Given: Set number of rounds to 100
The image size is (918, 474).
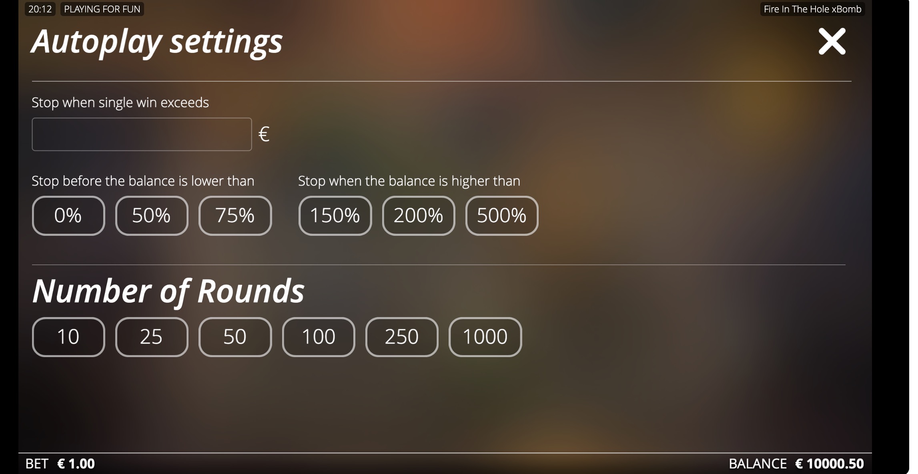Looking at the screenshot, I should [319, 337].
